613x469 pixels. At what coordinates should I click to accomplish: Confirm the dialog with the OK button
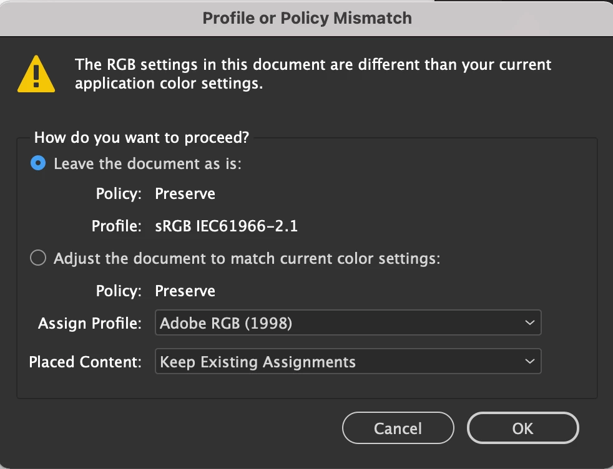522,428
